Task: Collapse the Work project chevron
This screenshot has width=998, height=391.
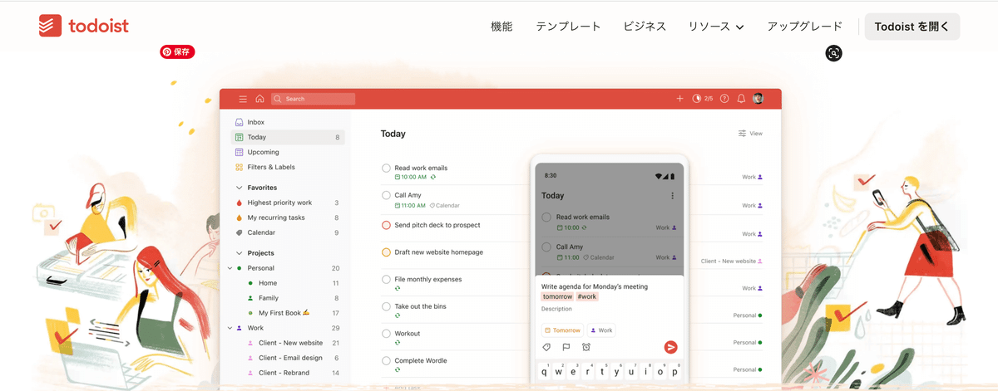Action: [230, 328]
